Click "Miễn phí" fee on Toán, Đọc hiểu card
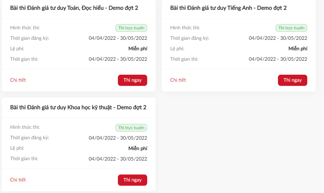Screen dimensions: 324x193 138,49
